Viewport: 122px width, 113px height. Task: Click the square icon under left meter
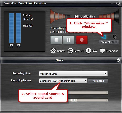(12, 46)
